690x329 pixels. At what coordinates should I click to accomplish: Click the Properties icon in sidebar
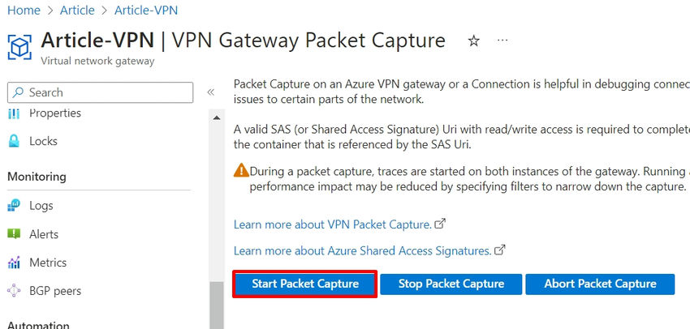click(14, 113)
